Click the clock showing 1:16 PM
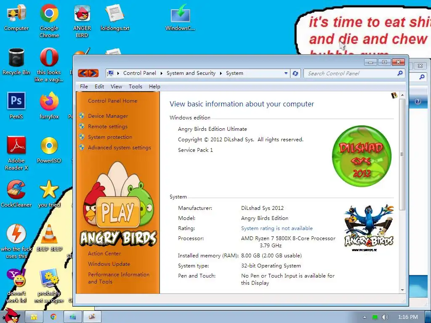431x323 pixels. tap(408, 317)
